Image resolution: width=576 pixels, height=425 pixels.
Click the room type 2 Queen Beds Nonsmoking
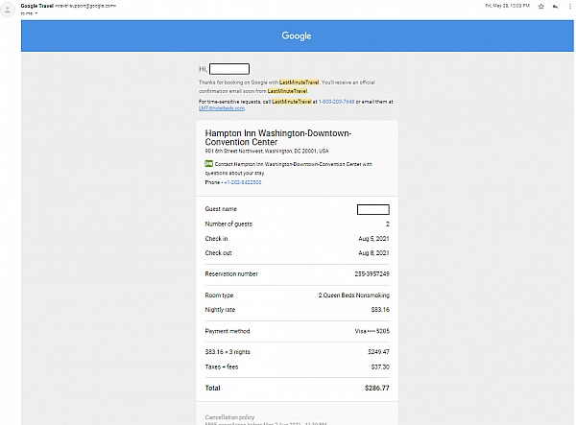tap(353, 295)
